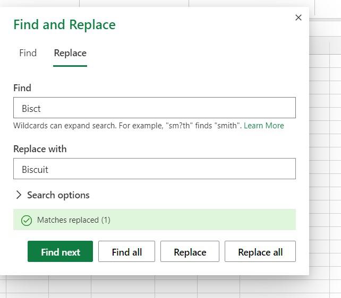
Task: Click the "Replace with" field label
Action: click(x=40, y=149)
